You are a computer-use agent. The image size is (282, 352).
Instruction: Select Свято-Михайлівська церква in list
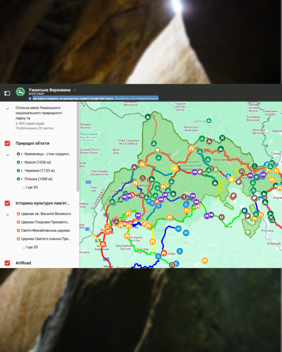click(x=45, y=230)
